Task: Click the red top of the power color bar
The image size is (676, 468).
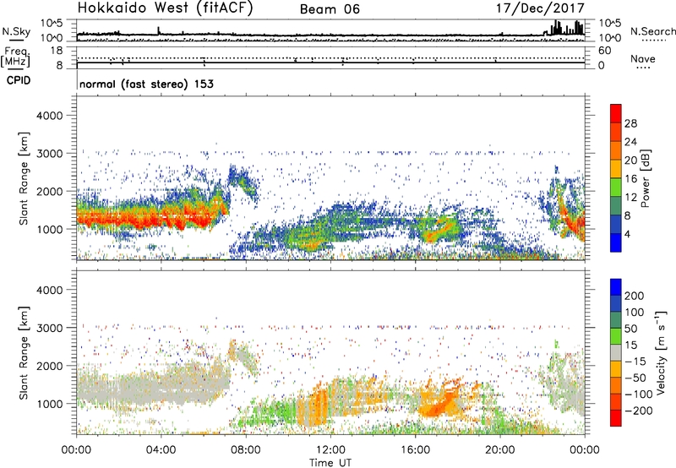Action: click(x=616, y=112)
